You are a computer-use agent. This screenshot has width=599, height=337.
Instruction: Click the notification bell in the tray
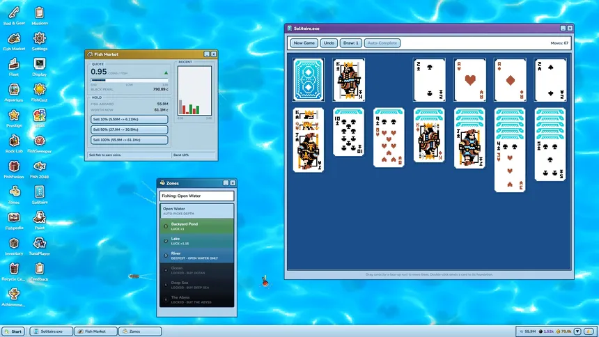pos(589,331)
